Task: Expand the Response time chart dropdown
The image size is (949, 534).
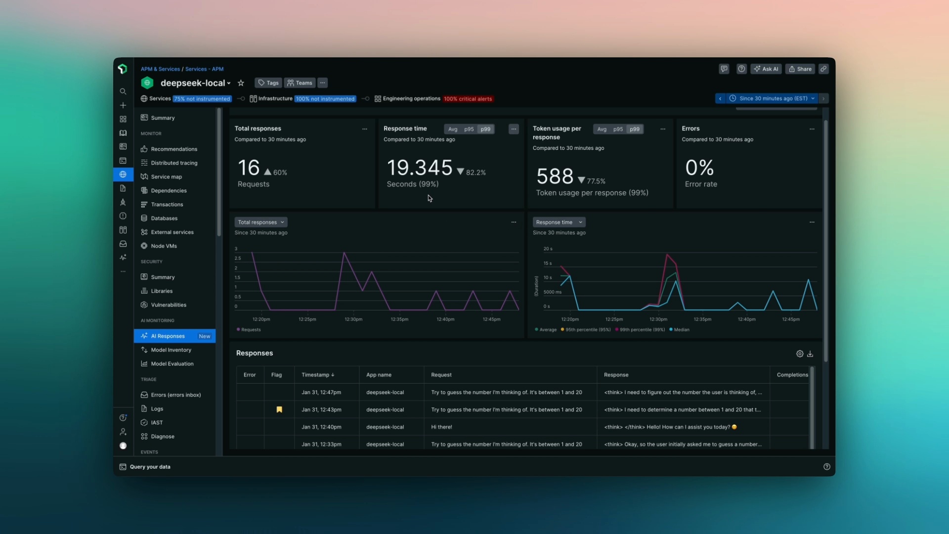Action: point(559,222)
